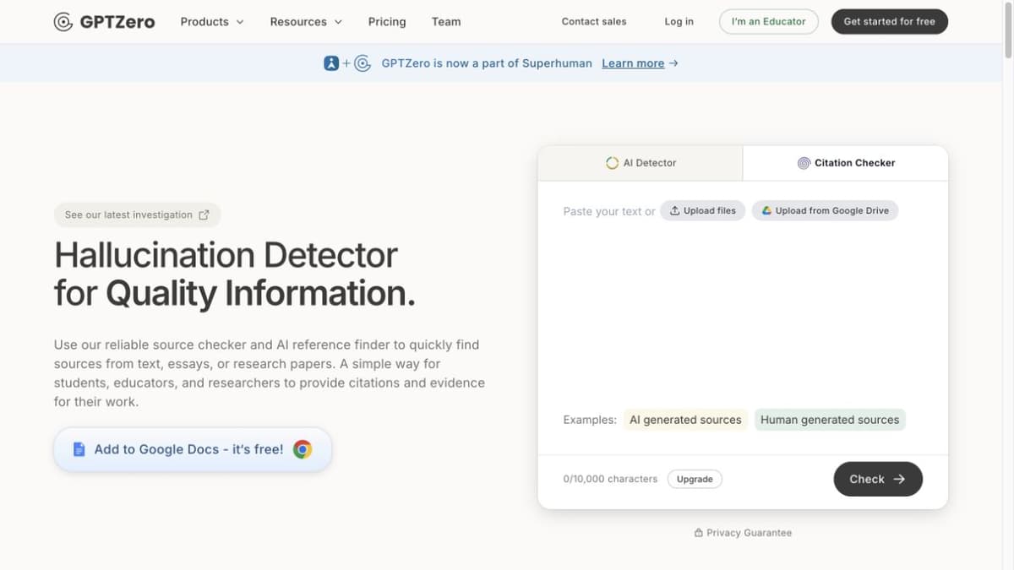Click the 0/10,000 characters counter
This screenshot has width=1014, height=570.
pyautogui.click(x=610, y=479)
